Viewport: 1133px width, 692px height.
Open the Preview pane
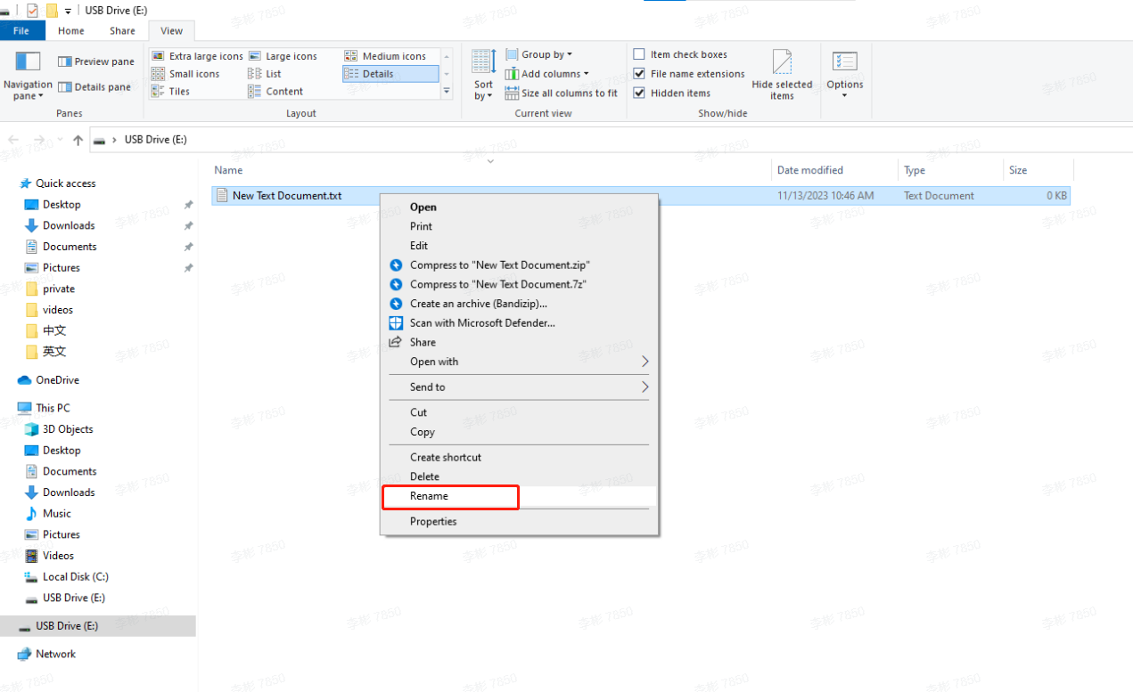point(94,61)
